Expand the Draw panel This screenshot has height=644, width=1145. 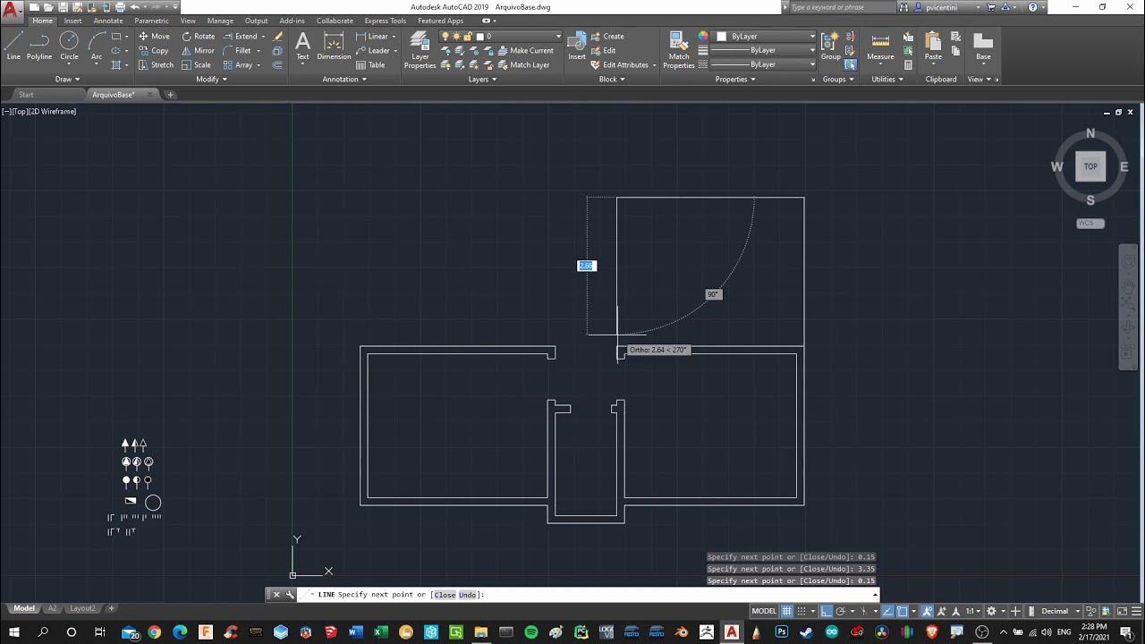coord(65,79)
